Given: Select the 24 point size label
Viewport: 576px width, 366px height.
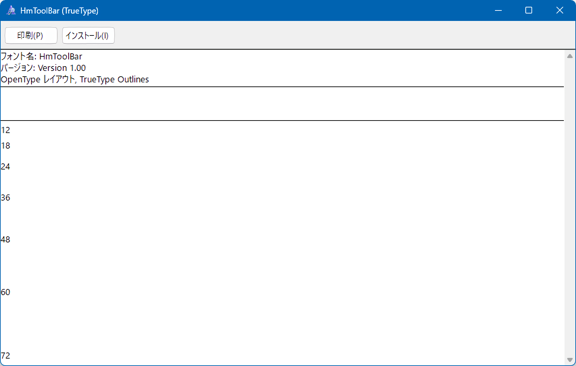Looking at the screenshot, I should click(x=5, y=167).
